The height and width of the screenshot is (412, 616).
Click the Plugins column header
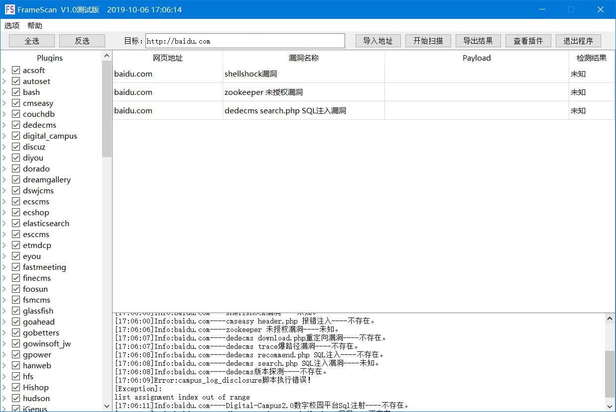[50, 58]
